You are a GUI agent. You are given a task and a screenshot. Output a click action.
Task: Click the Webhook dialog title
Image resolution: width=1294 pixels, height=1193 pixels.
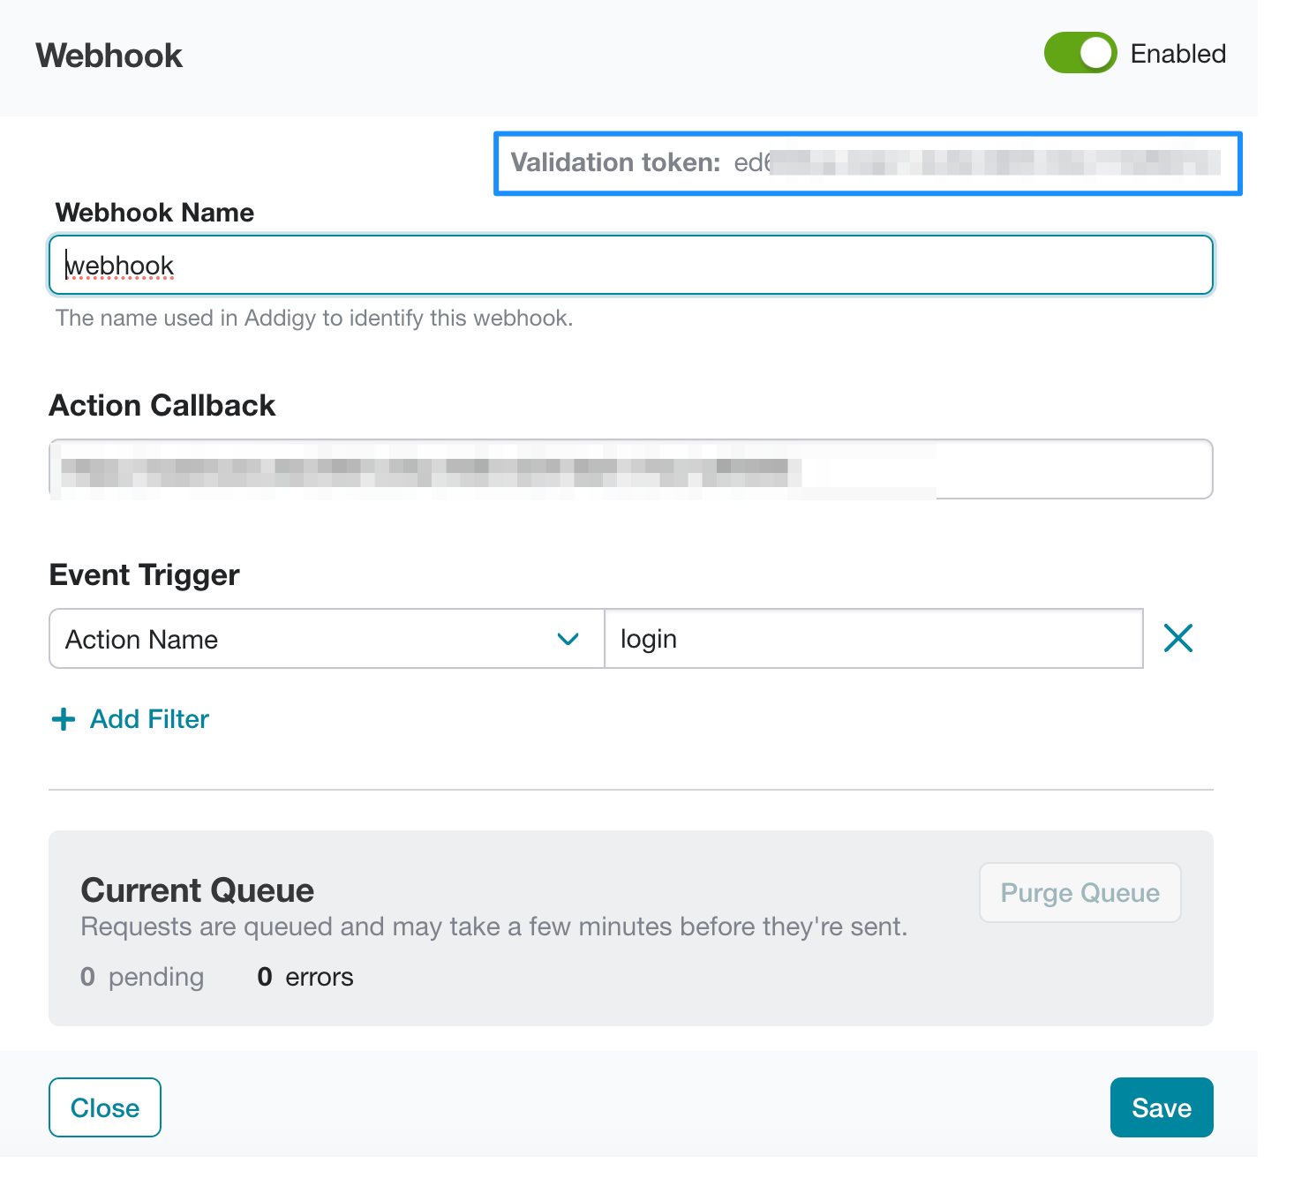(x=109, y=56)
